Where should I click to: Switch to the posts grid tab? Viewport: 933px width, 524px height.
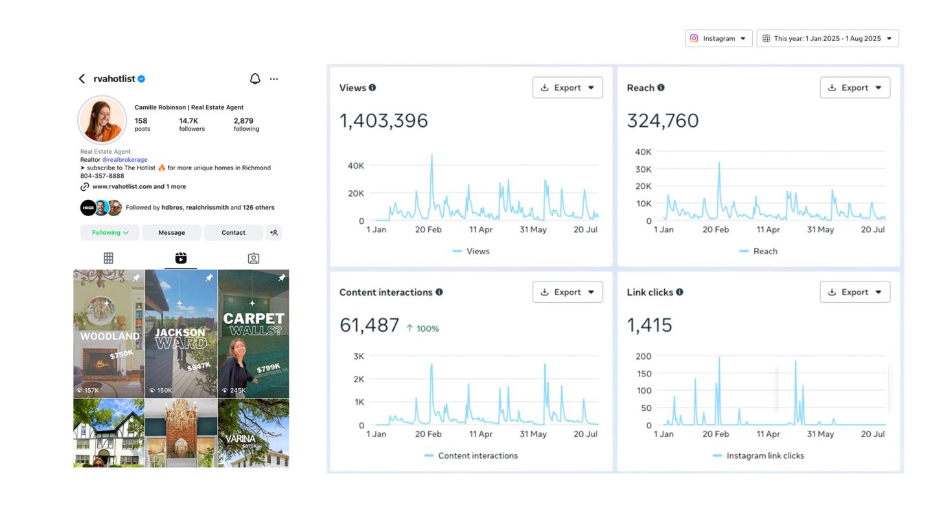109,258
